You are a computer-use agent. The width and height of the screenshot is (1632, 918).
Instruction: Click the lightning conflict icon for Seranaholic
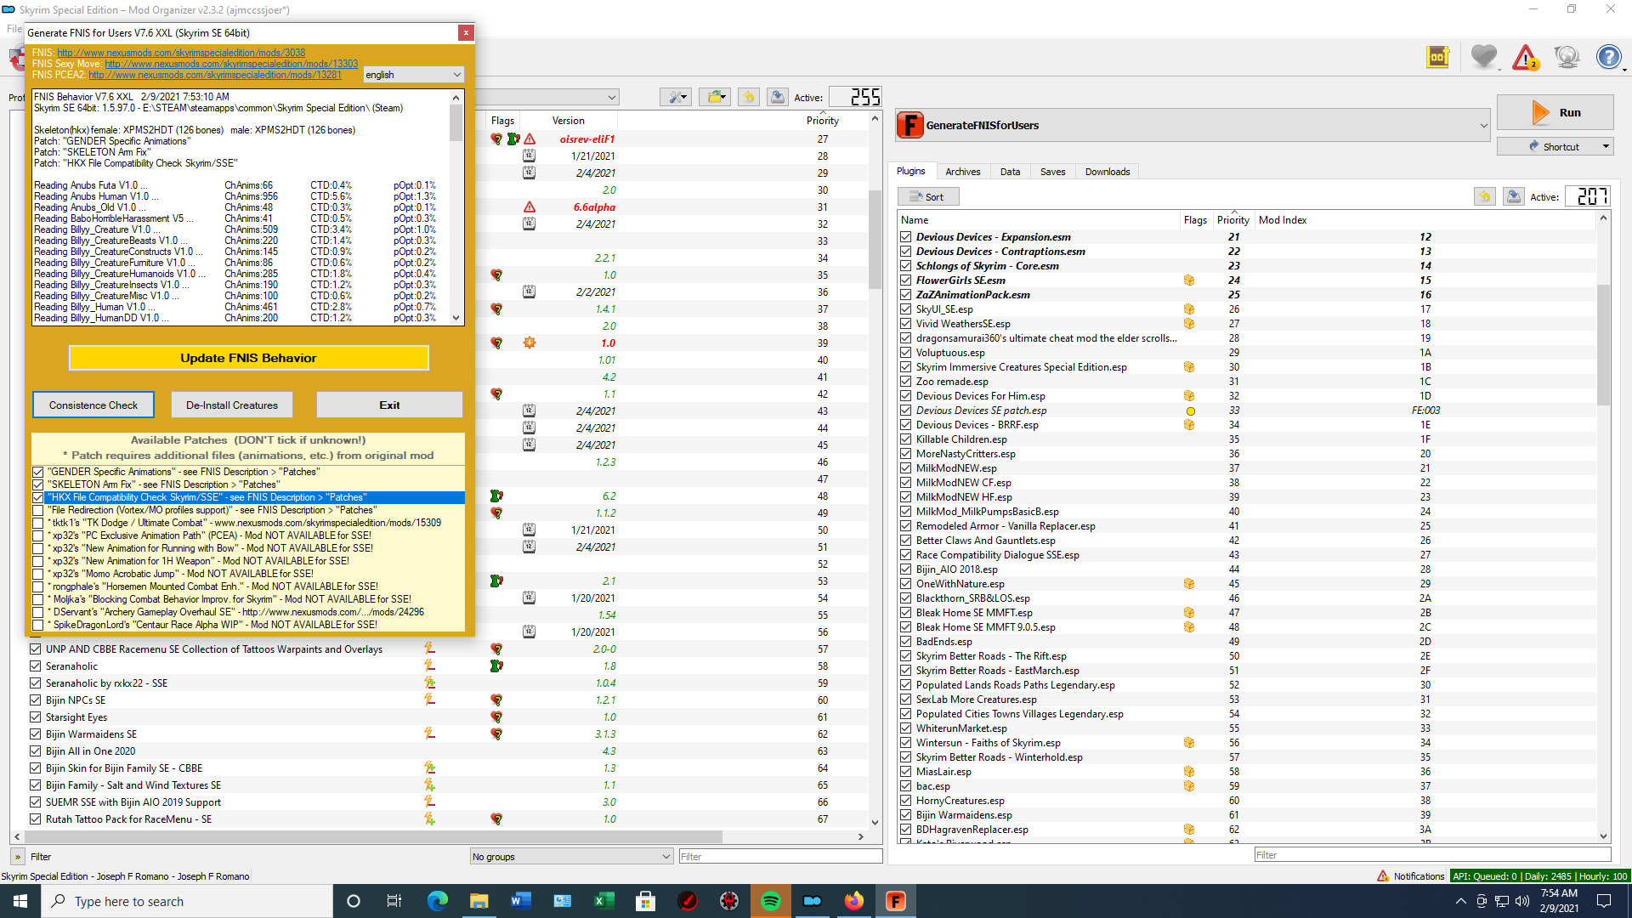coord(429,666)
